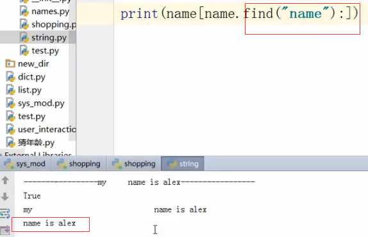Image resolution: width=368 pixels, height=237 pixels.
Task: Click the down arrow in run console
Action: (5, 197)
